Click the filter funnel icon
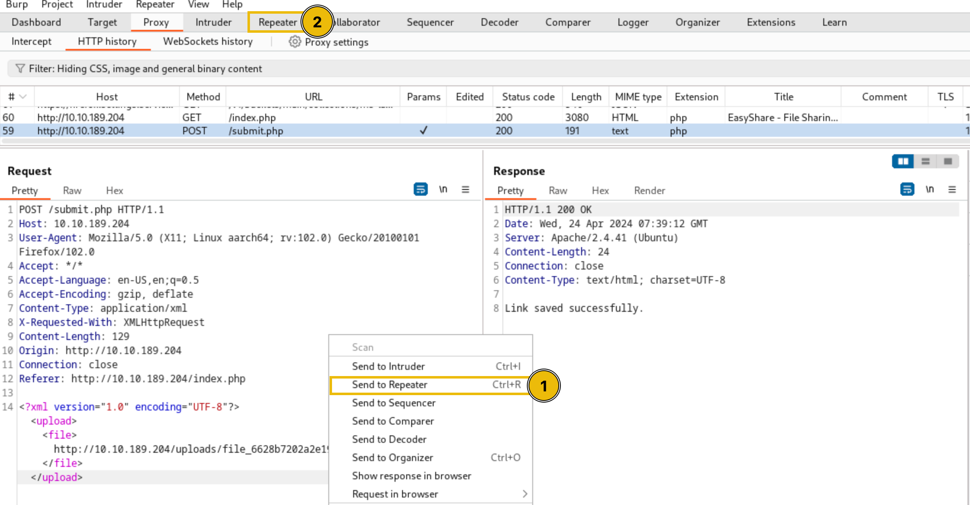The width and height of the screenshot is (970, 505). pyautogui.click(x=19, y=68)
